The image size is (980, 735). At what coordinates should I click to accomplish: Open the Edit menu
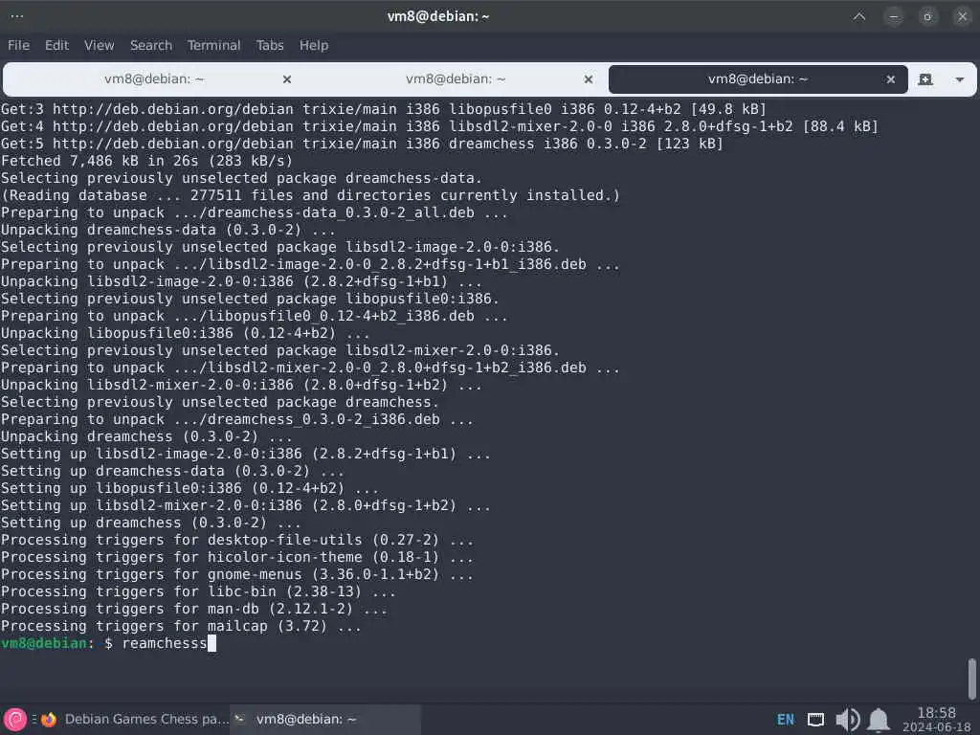click(56, 45)
